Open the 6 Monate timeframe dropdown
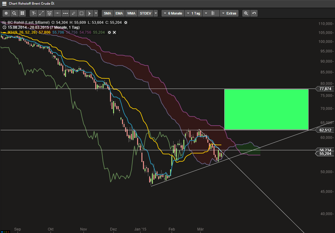Viewport: 335px width, 233px height. coord(173,13)
